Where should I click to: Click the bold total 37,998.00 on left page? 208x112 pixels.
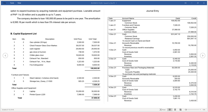95,98
